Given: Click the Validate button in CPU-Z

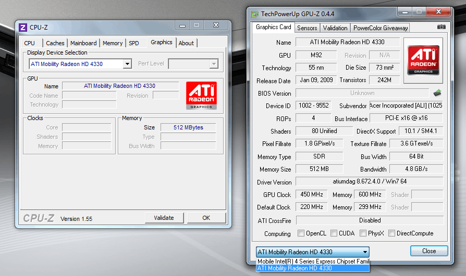Looking at the screenshot, I should click(164, 218).
